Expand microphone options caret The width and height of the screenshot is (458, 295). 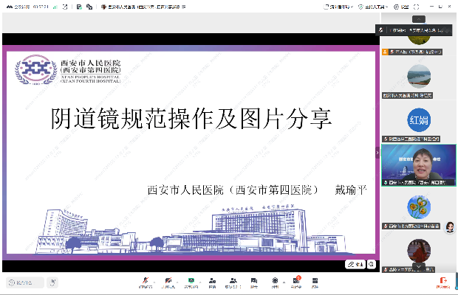(154, 282)
